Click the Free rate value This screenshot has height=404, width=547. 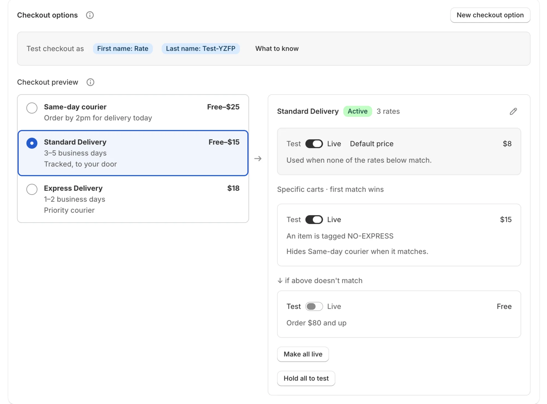point(504,306)
